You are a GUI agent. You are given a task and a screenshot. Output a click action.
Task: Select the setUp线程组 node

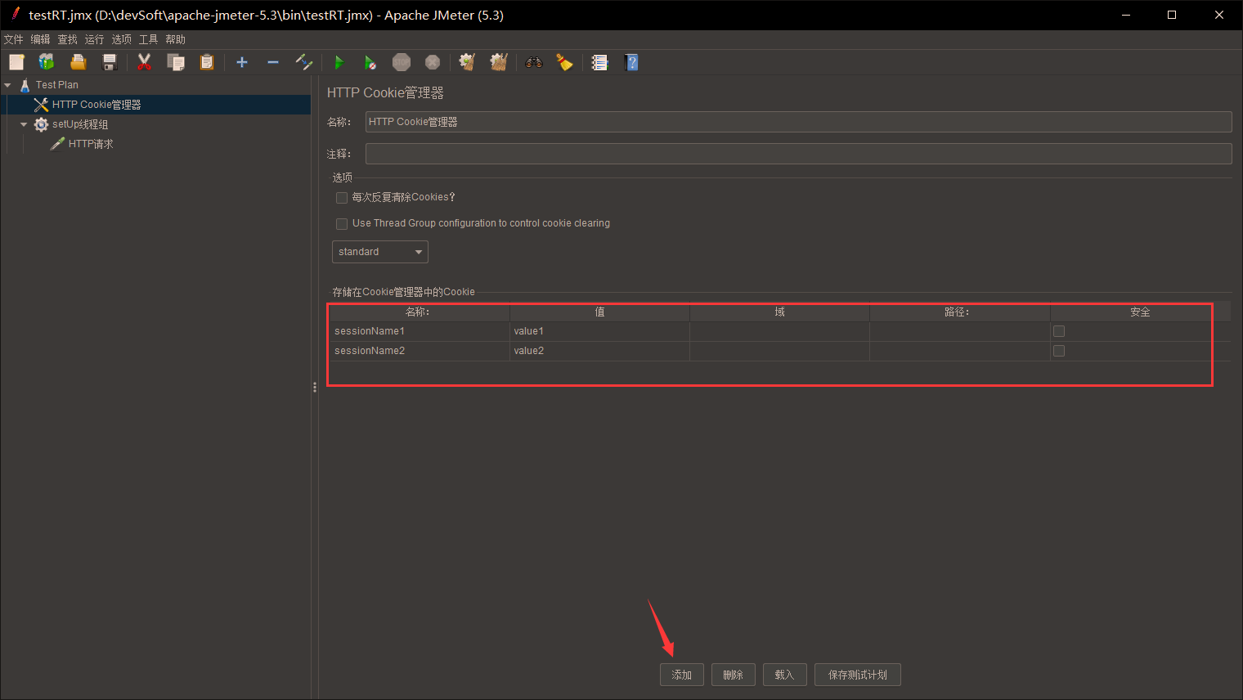click(x=80, y=124)
